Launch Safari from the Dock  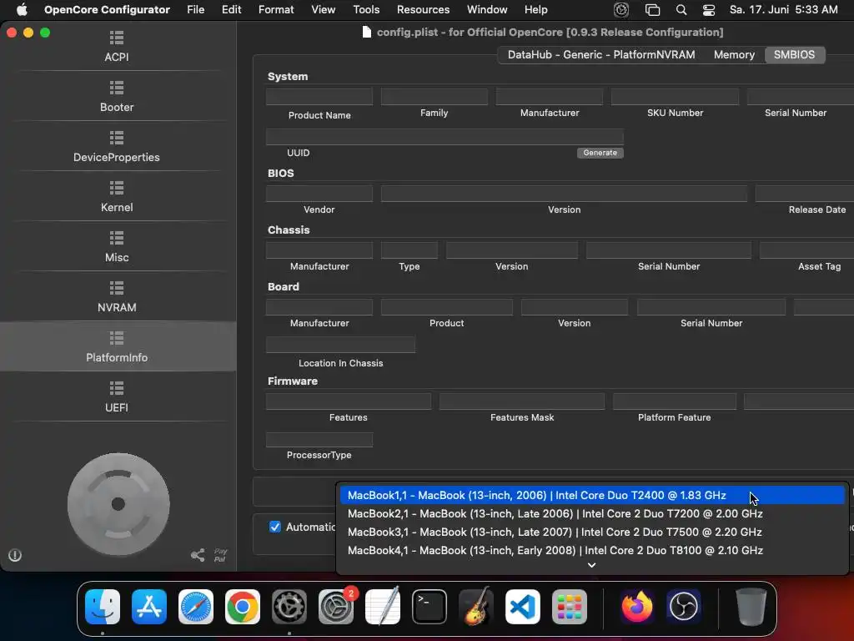pos(196,606)
